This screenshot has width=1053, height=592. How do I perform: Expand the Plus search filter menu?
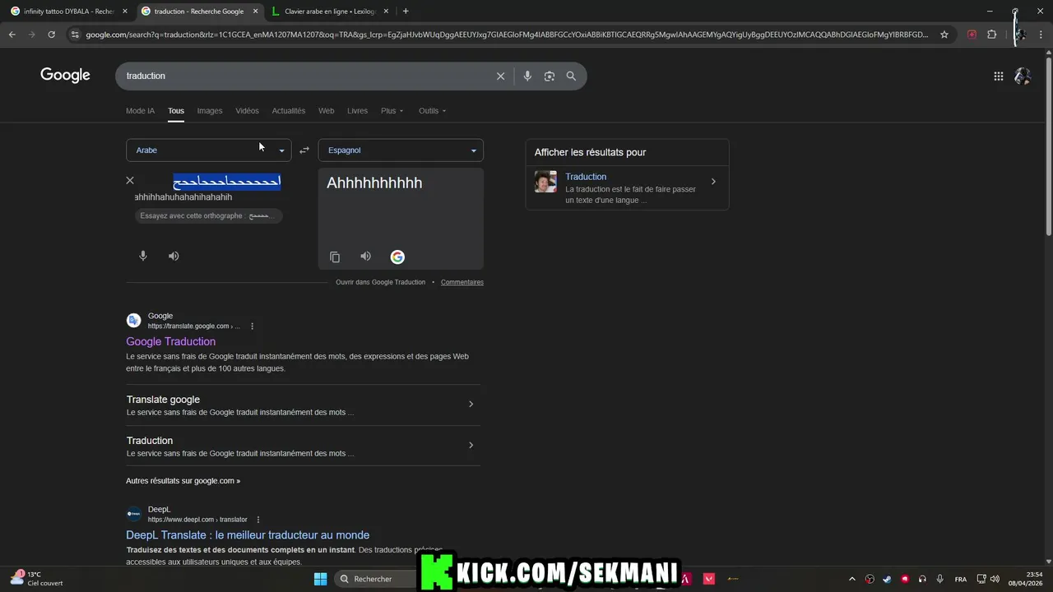click(x=392, y=111)
